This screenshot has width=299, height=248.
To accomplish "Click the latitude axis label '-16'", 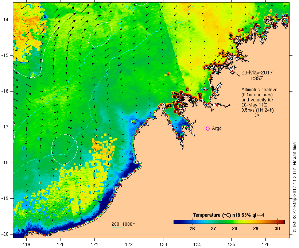I will (x=5, y=91).
